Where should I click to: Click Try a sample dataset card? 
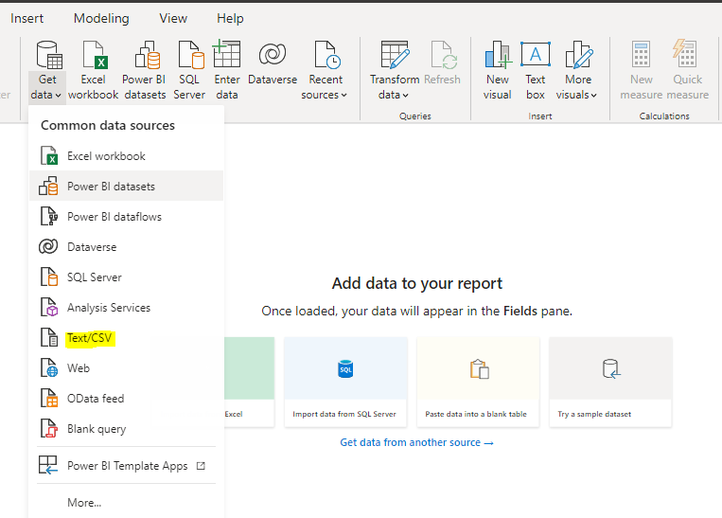click(x=610, y=382)
